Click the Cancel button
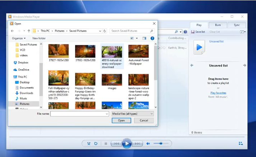 click(x=144, y=120)
